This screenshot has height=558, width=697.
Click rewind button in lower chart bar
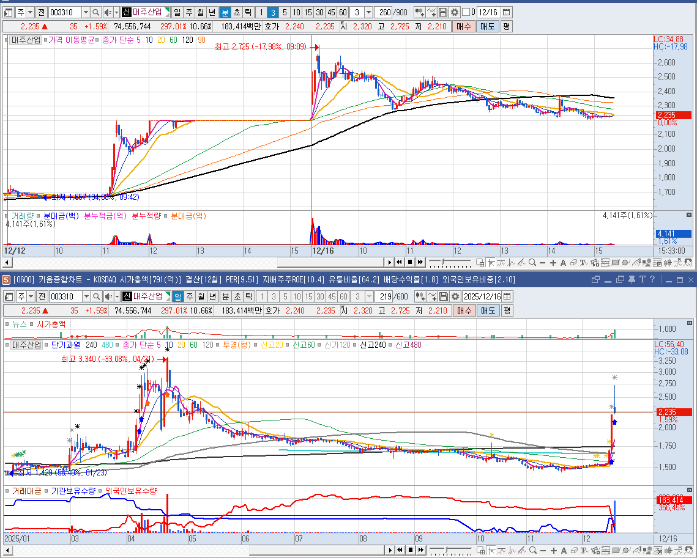pos(400,551)
